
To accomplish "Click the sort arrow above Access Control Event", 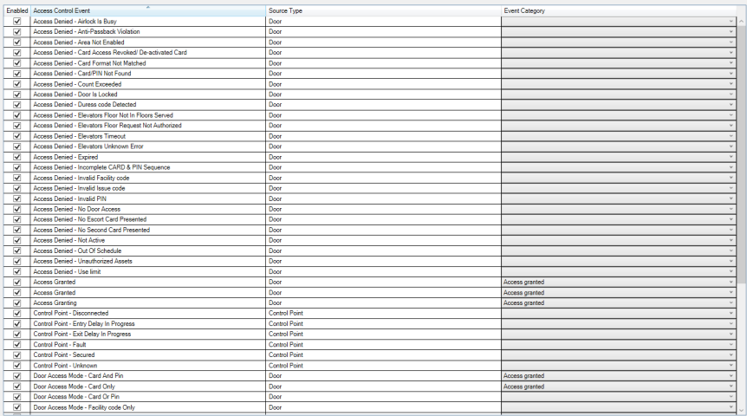I will click(147, 6).
